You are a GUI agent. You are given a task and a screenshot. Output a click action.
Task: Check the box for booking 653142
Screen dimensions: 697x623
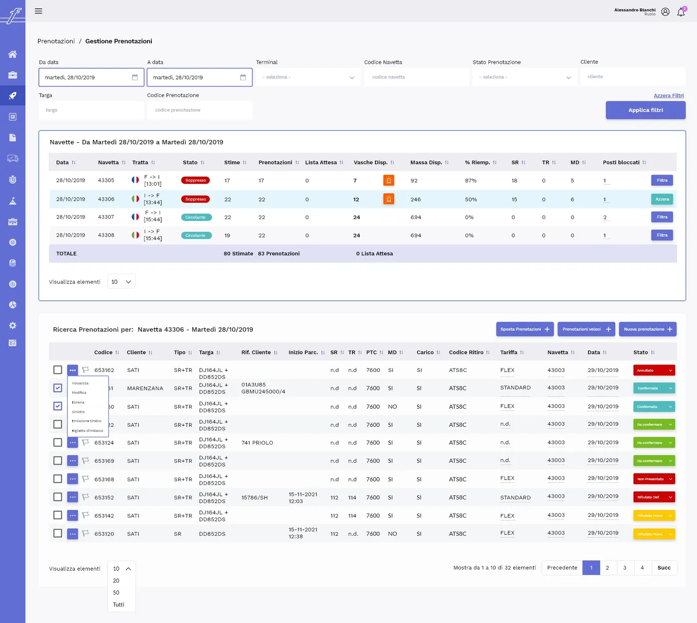coord(58,515)
